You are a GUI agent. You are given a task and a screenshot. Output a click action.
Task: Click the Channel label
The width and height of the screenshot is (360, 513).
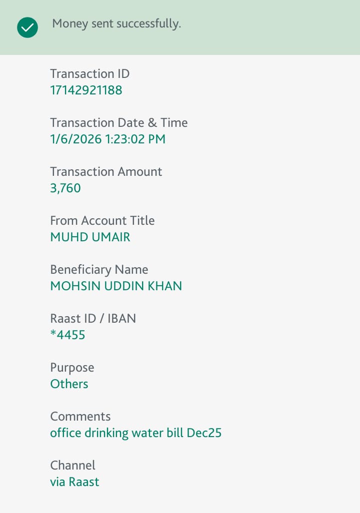coord(72,466)
